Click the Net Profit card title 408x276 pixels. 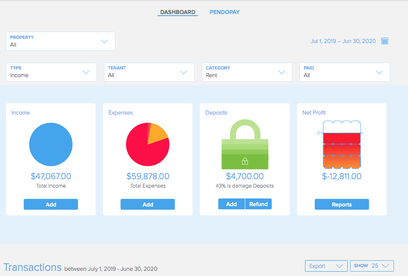pos(314,112)
